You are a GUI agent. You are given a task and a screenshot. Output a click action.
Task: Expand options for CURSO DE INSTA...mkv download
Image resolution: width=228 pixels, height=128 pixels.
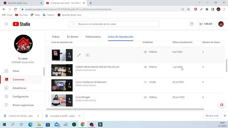[38, 116]
